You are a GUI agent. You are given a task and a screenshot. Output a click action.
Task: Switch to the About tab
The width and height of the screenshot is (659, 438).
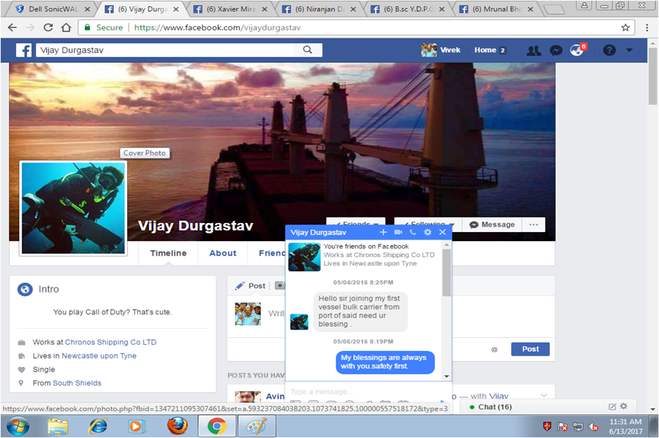(x=222, y=254)
